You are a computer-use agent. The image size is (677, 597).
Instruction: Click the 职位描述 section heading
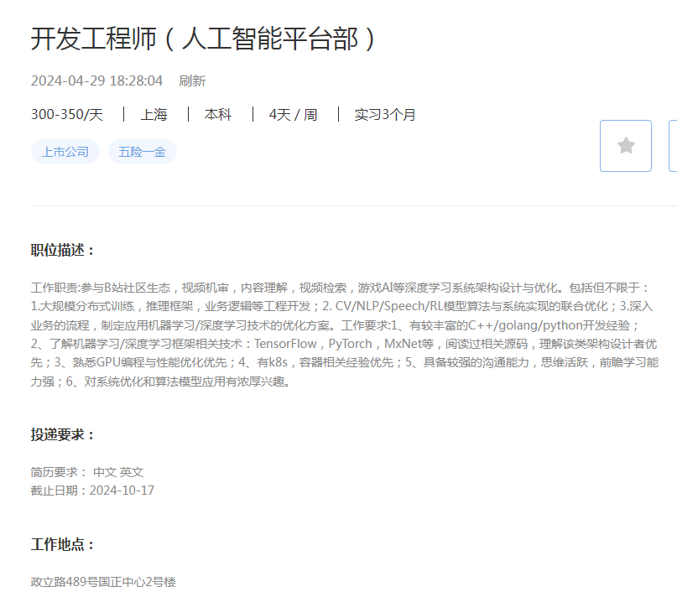pyautogui.click(x=63, y=250)
